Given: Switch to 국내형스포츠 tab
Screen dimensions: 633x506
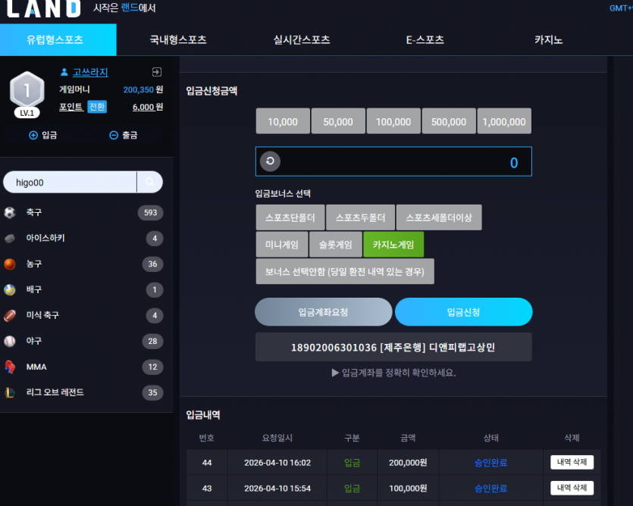Looking at the screenshot, I should 178,39.
